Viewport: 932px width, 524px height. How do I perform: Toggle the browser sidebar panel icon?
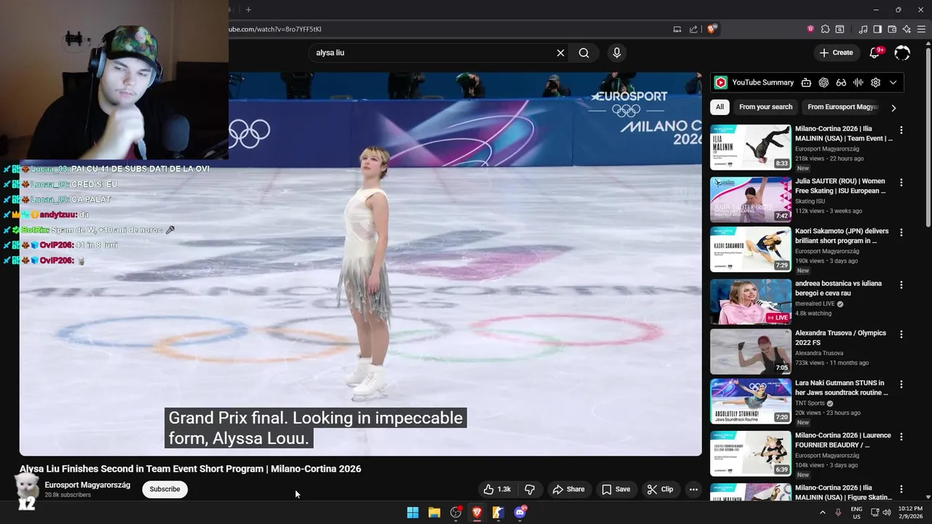(x=877, y=29)
